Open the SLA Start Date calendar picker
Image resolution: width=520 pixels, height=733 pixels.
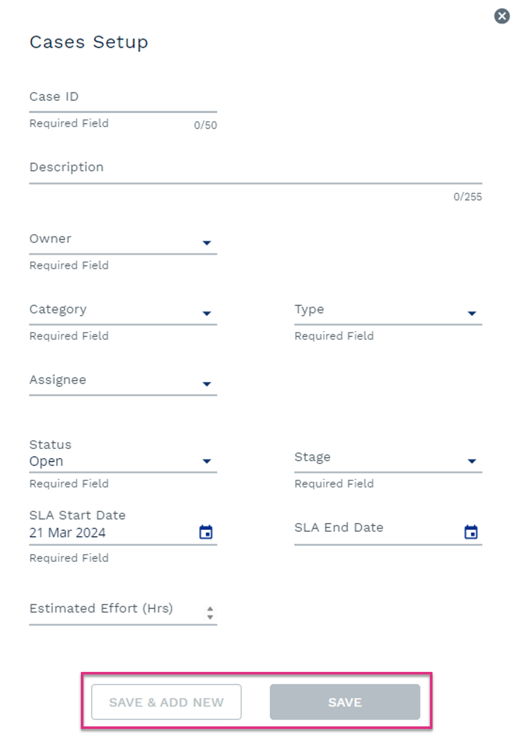click(206, 532)
